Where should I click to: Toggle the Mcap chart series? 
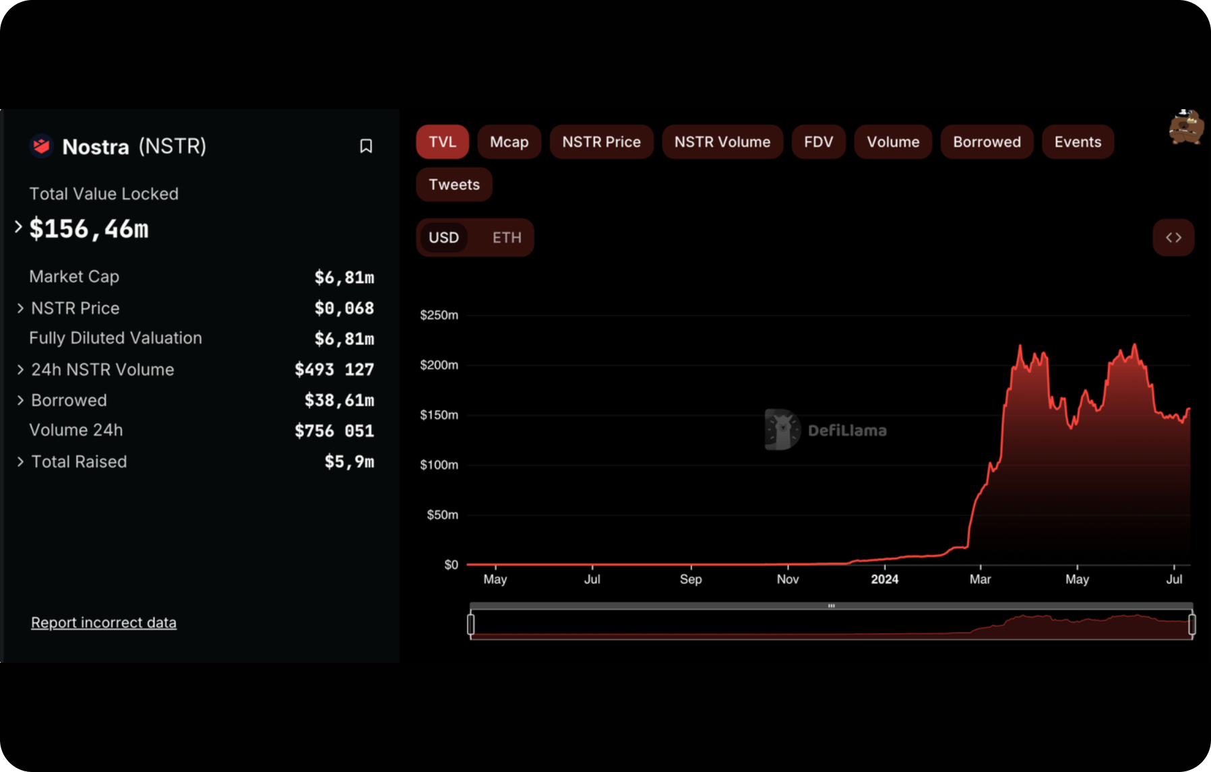click(x=509, y=142)
